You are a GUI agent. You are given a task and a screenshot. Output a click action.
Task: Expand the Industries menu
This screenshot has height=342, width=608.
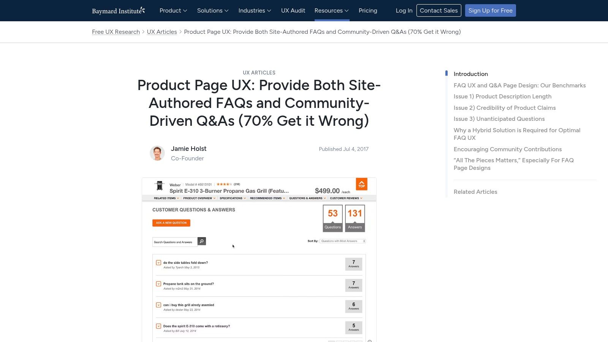255,11
